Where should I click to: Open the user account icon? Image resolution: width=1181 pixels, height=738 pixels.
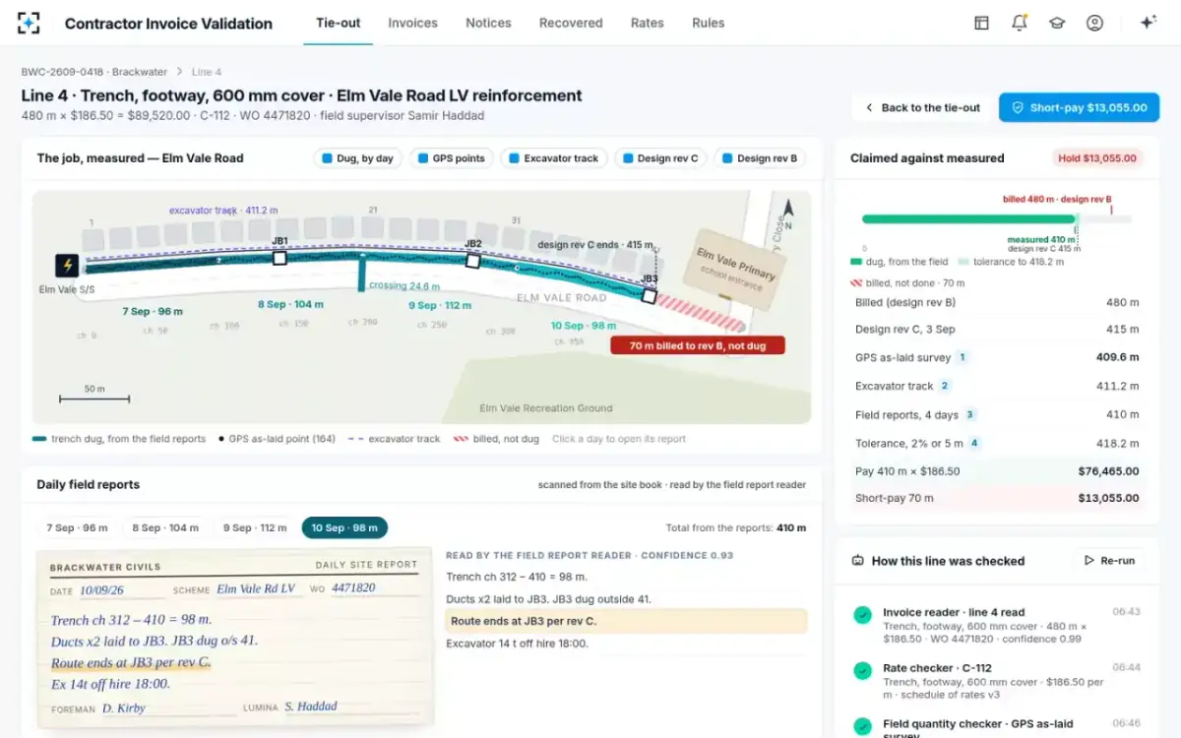coord(1094,23)
